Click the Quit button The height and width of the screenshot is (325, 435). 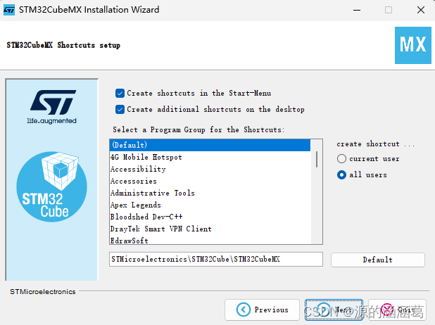coord(397,310)
